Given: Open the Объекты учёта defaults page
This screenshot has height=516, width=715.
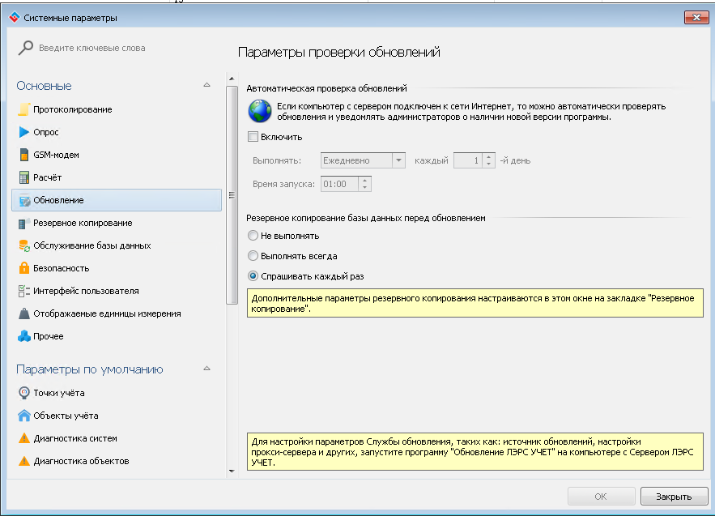Looking at the screenshot, I should [117, 416].
